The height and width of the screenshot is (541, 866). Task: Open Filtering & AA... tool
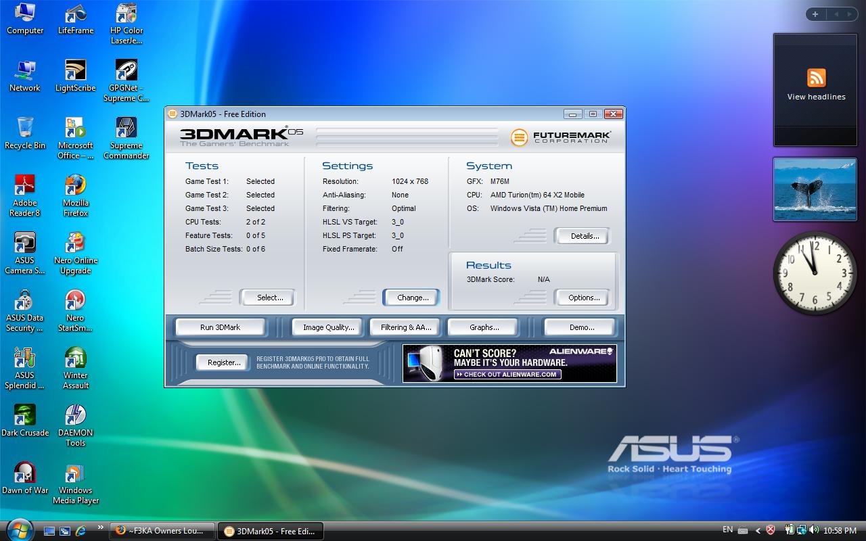pyautogui.click(x=405, y=327)
